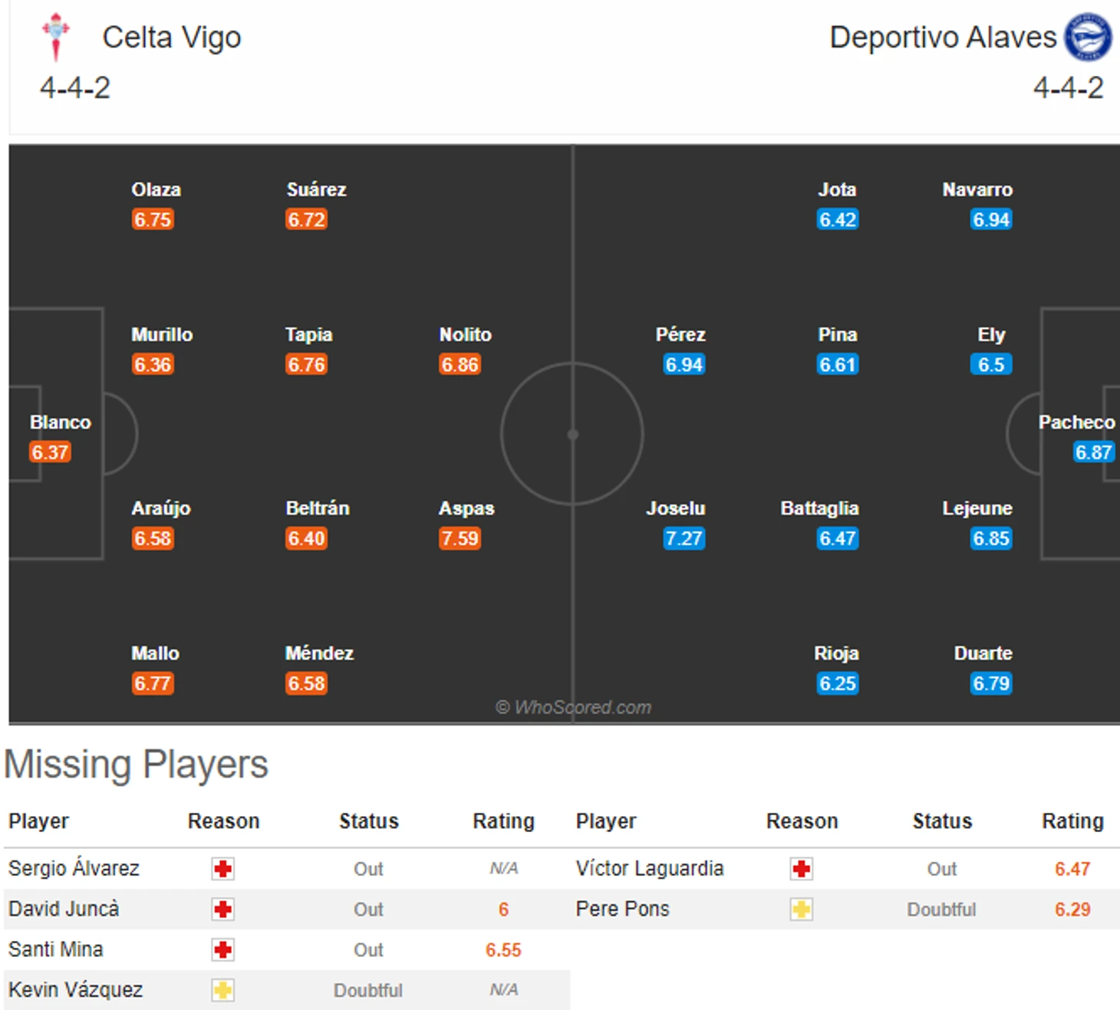Open the Celta Vigo team name link

click(172, 37)
